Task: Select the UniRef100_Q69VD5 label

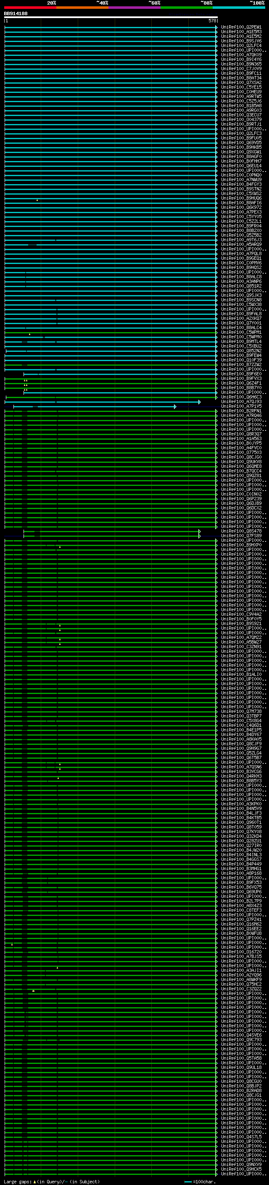Action: pyautogui.click(x=241, y=143)
